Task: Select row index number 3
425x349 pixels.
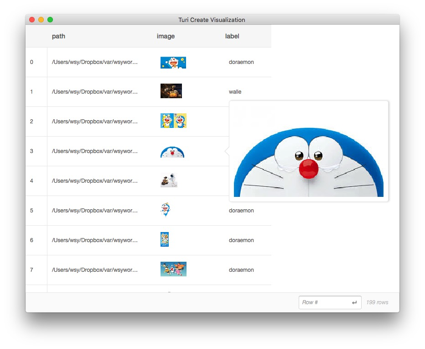Action: click(x=31, y=151)
